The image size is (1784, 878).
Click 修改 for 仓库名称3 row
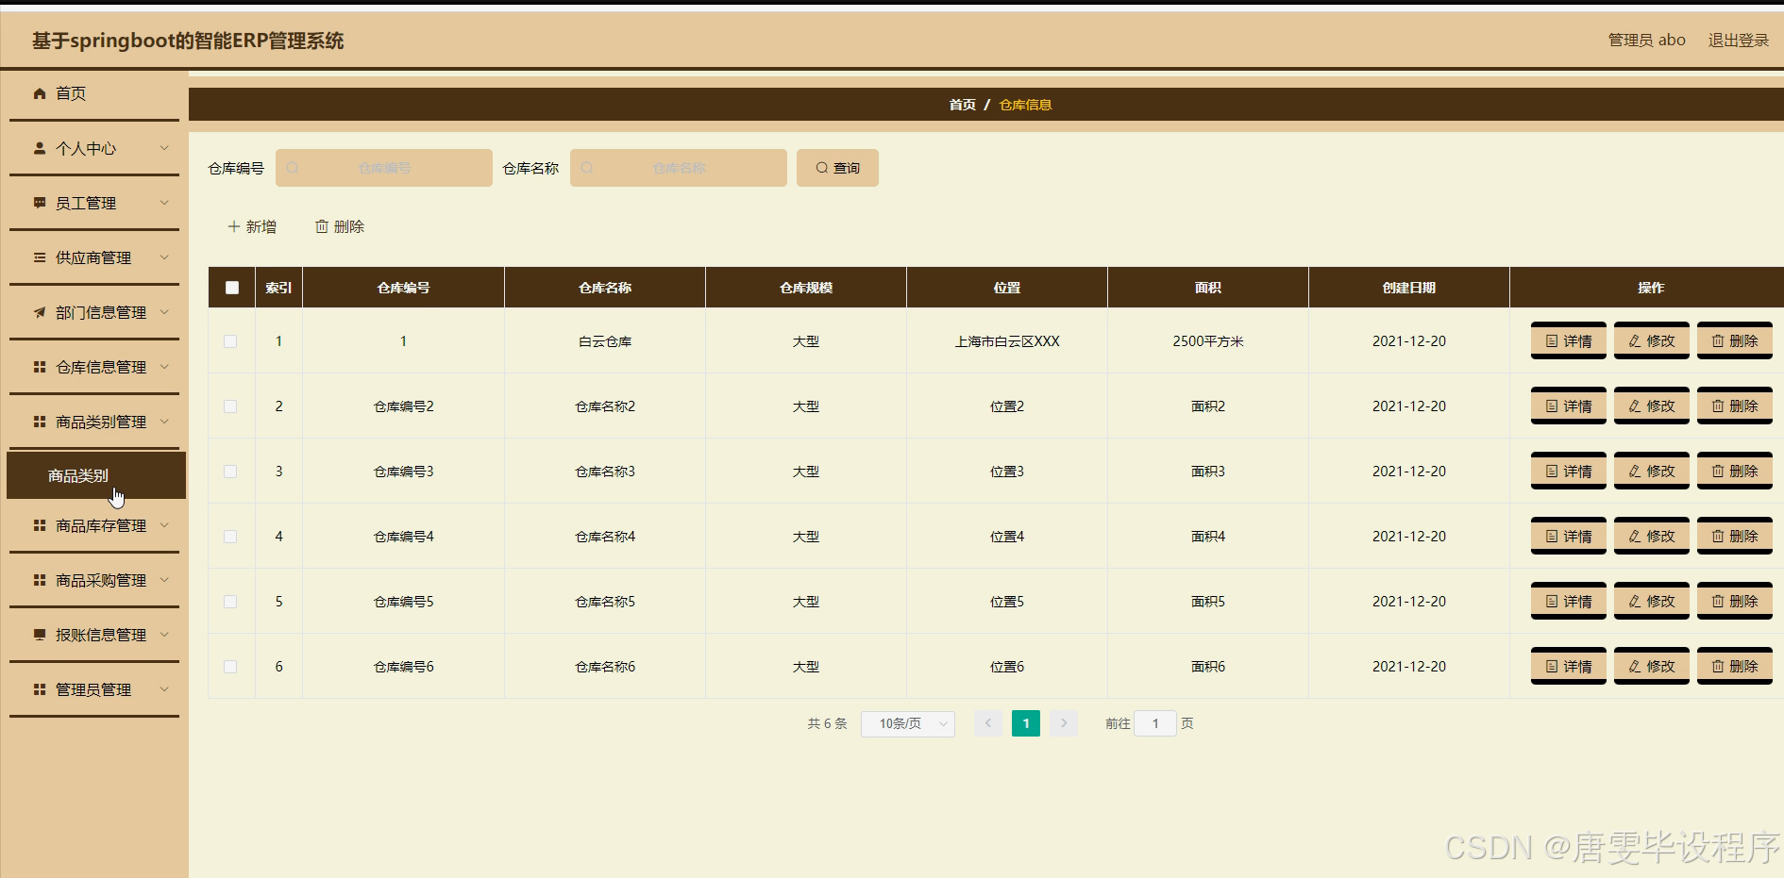pyautogui.click(x=1652, y=471)
